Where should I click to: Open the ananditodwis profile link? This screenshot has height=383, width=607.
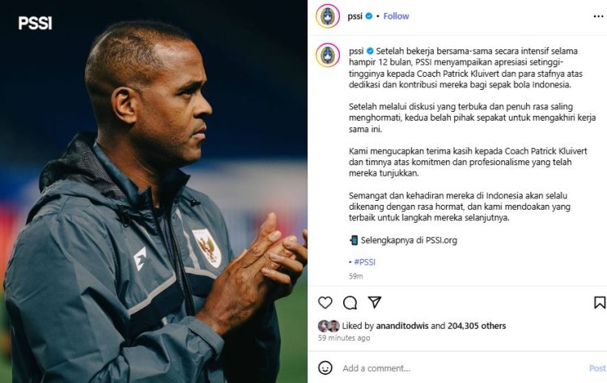402,326
